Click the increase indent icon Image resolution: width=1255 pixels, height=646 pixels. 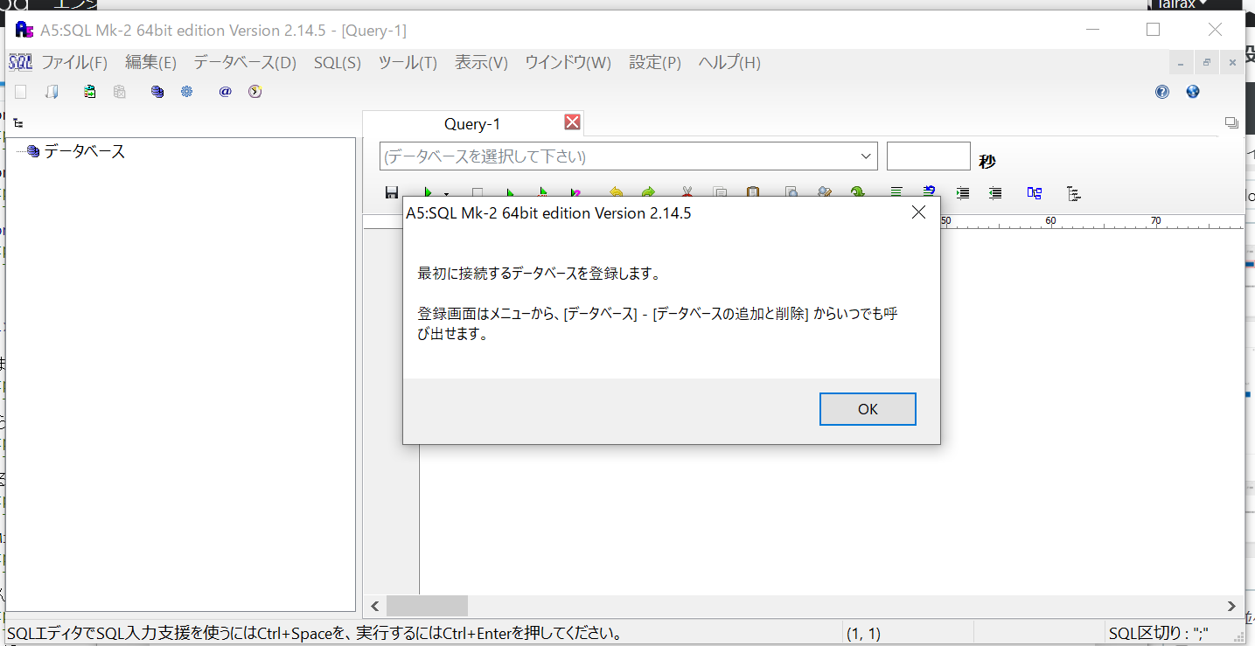click(x=963, y=192)
